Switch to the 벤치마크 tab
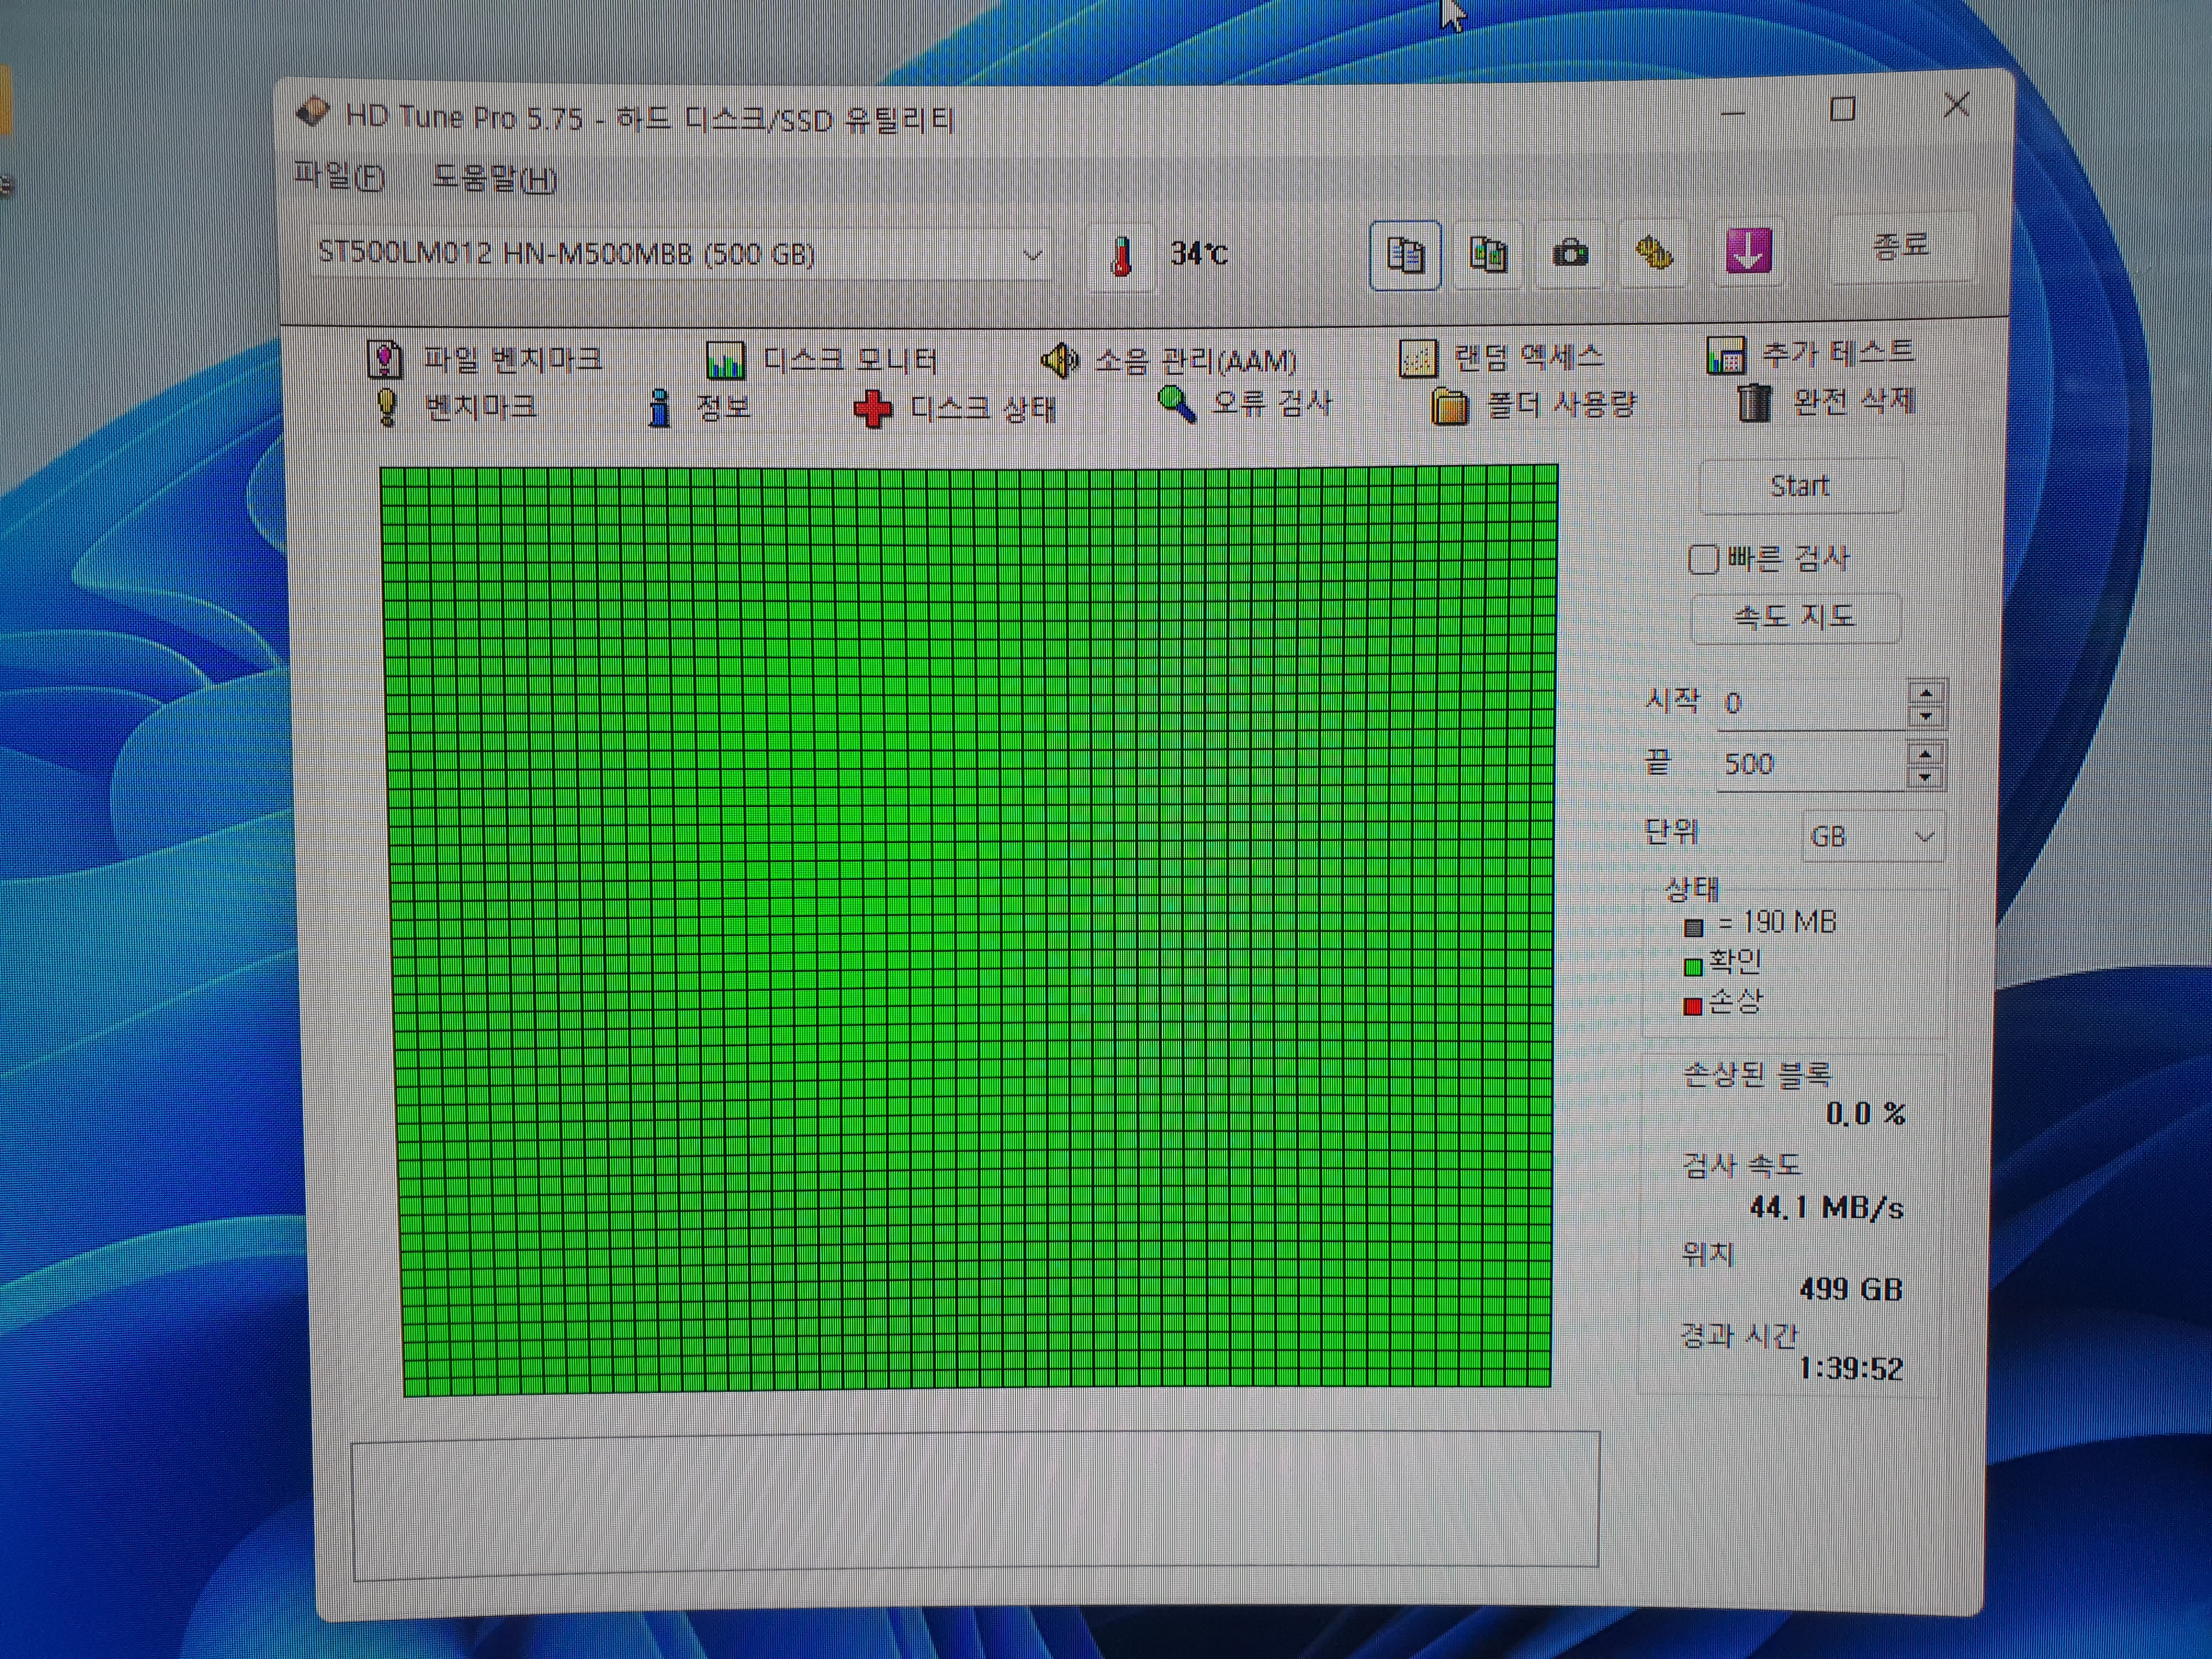The height and width of the screenshot is (1659, 2212). (456, 406)
